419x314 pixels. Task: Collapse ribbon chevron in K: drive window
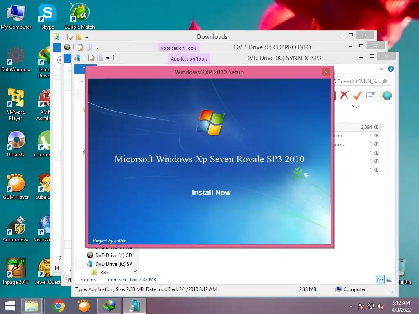(382, 69)
